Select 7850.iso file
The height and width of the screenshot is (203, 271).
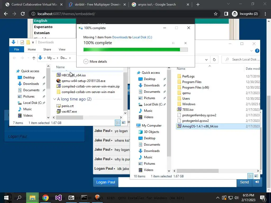[188, 110]
